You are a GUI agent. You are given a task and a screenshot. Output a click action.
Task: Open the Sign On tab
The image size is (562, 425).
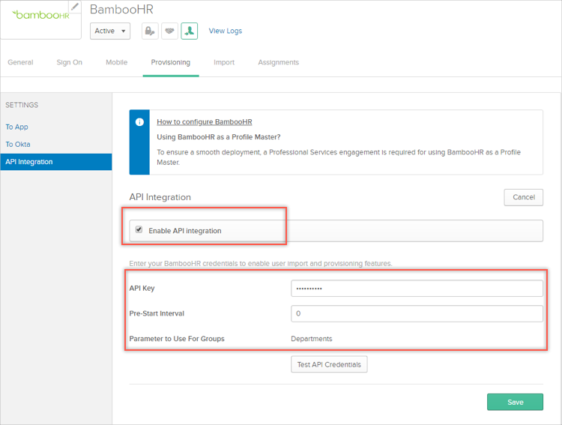(70, 62)
